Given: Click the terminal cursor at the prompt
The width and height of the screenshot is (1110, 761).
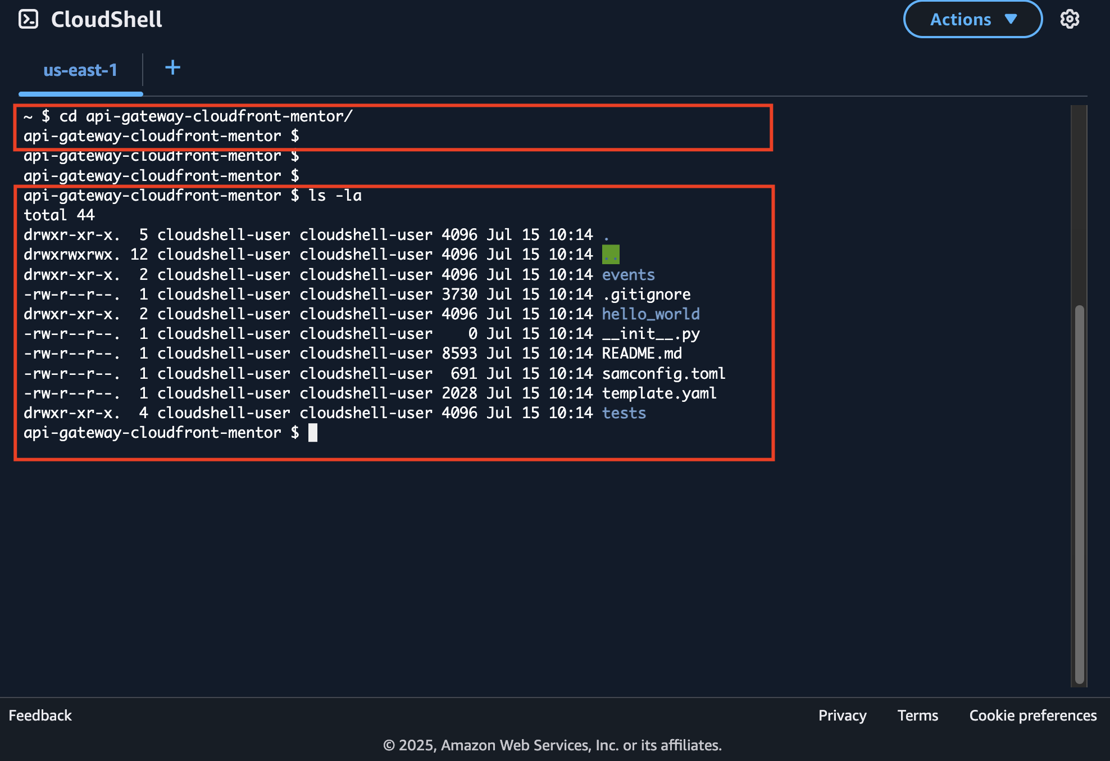Looking at the screenshot, I should 313,433.
